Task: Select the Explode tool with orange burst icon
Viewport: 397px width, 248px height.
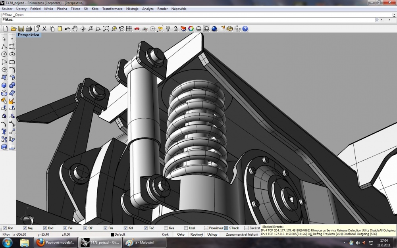Action: [x=12, y=101]
